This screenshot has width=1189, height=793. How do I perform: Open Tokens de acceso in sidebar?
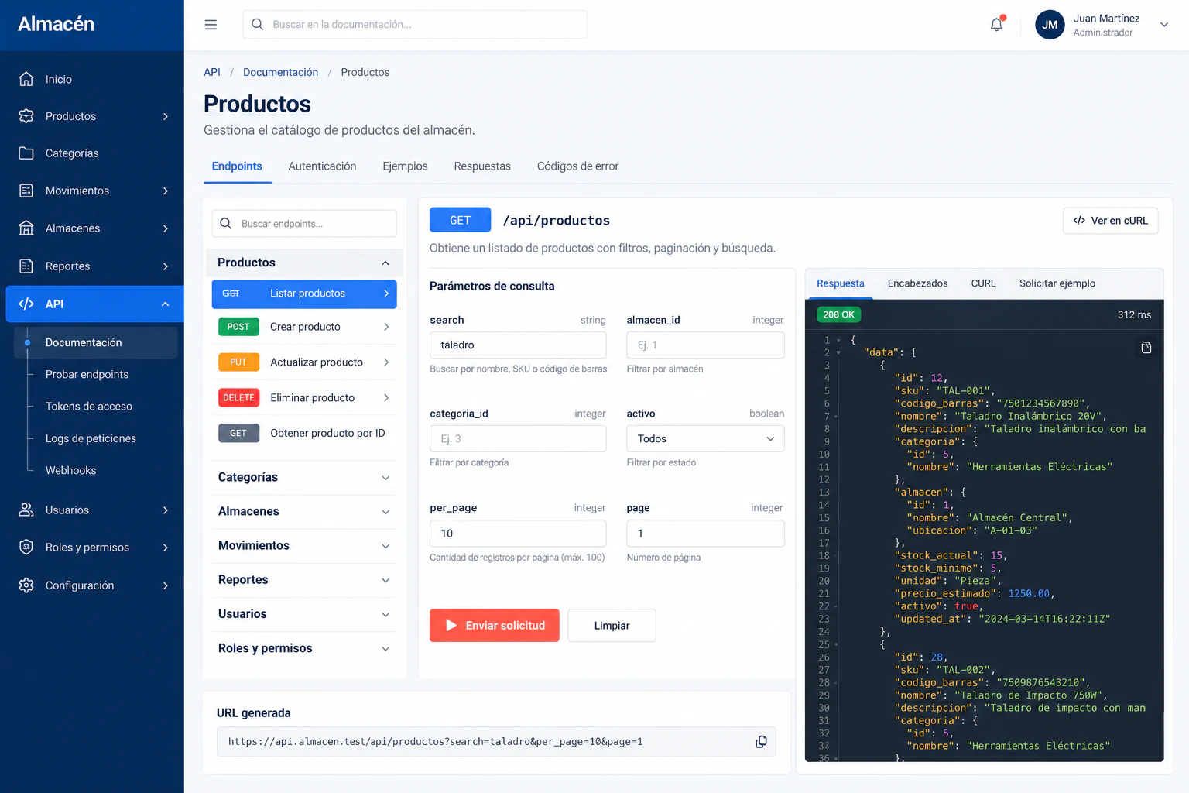(x=89, y=407)
